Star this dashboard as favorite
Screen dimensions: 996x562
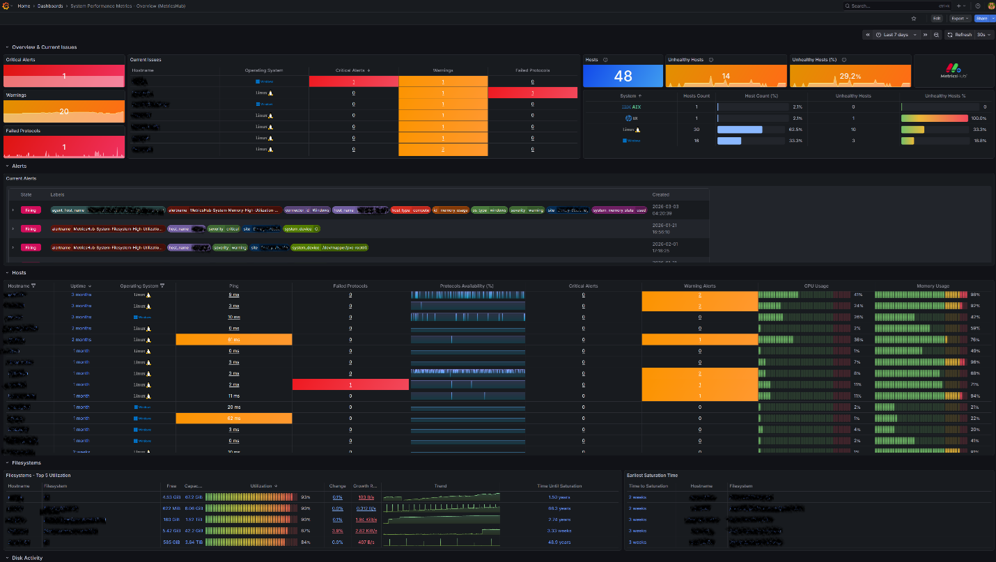[914, 19]
